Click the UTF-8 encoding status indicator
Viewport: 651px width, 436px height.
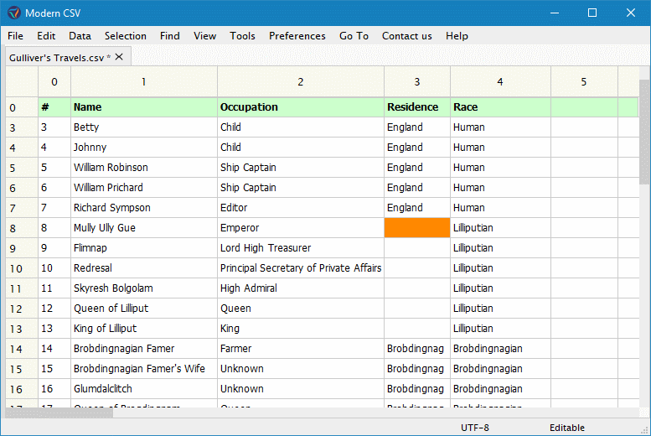(475, 428)
